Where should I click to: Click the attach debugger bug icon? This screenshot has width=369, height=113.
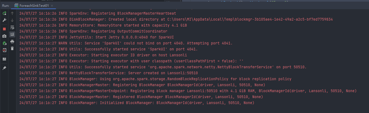click(4, 43)
